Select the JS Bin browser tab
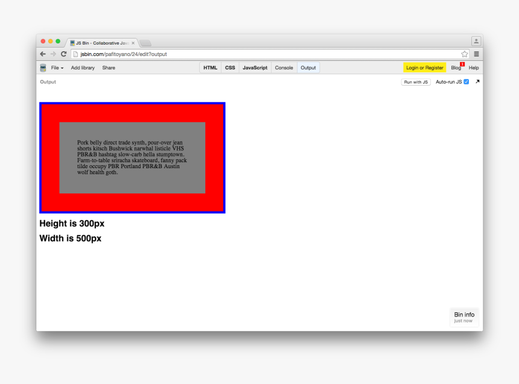This screenshot has width=519, height=384. (102, 43)
